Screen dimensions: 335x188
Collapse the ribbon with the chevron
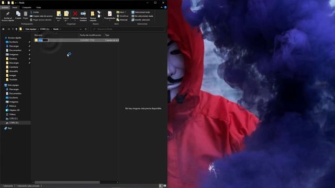pos(162,7)
